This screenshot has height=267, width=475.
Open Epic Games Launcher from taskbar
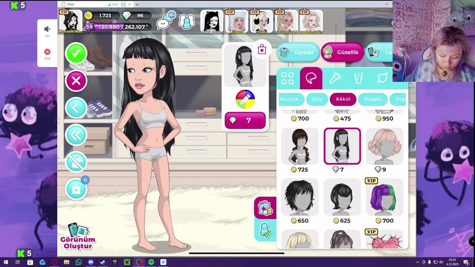[115, 262]
